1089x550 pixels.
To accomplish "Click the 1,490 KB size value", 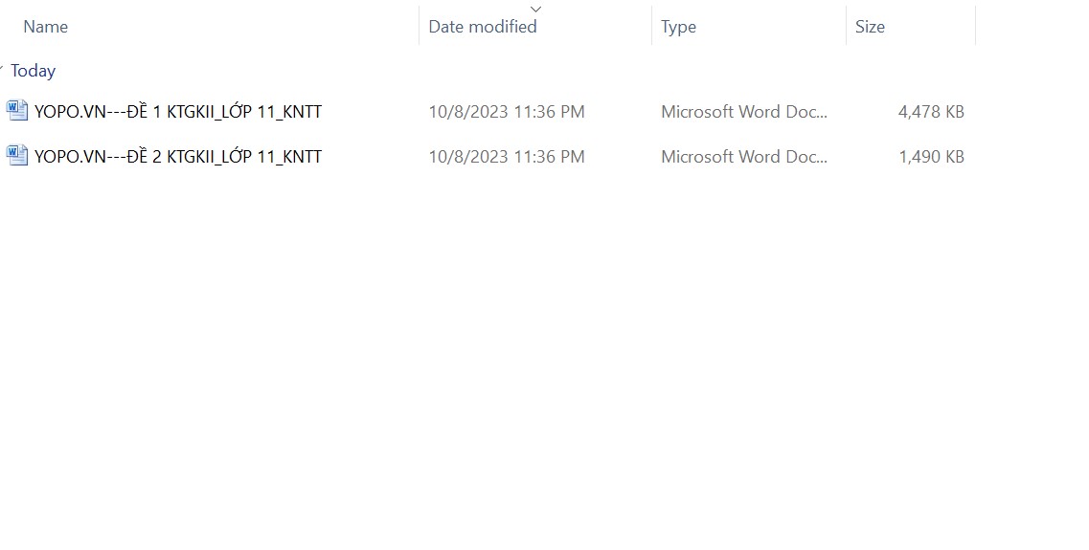I will (931, 157).
